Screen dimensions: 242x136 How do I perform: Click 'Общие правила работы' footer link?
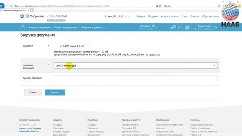[202, 125]
